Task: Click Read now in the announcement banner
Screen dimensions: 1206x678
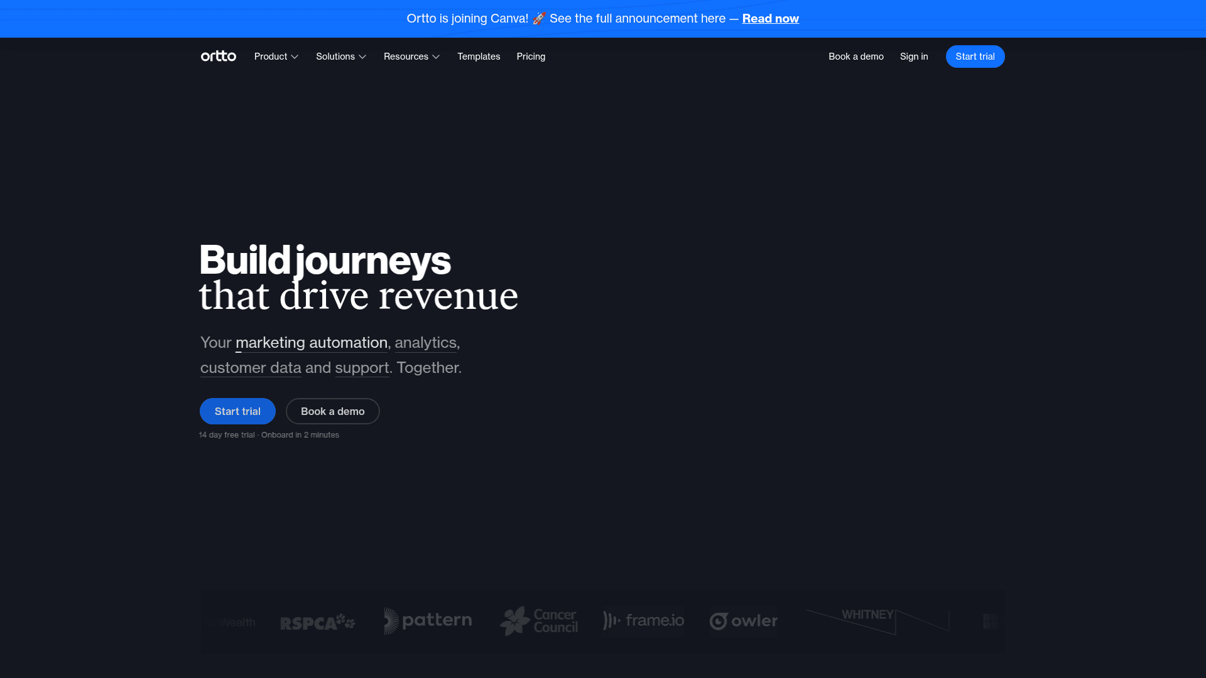Action: point(771,19)
